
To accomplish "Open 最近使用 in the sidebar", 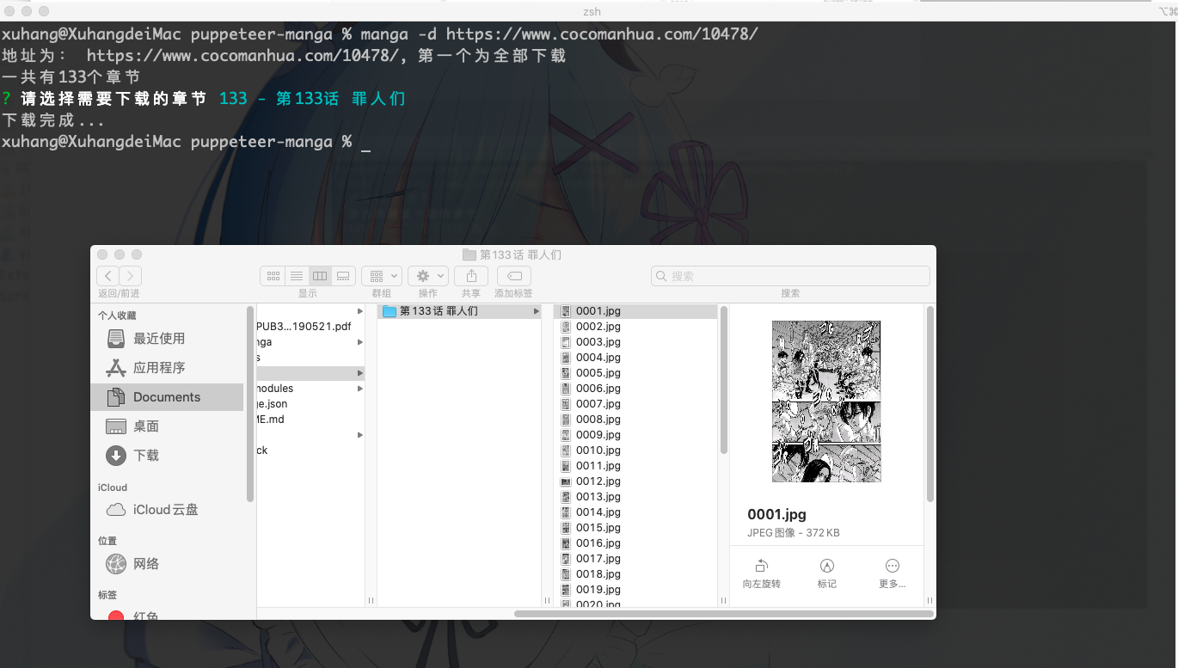I will click(168, 339).
